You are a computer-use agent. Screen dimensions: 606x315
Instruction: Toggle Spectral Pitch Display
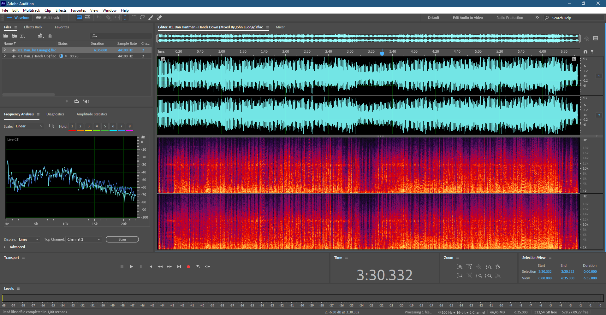click(x=87, y=18)
